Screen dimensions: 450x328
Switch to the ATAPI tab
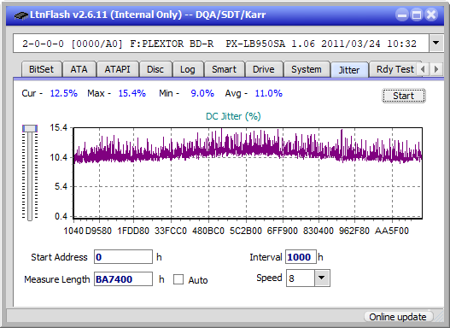[117, 69]
